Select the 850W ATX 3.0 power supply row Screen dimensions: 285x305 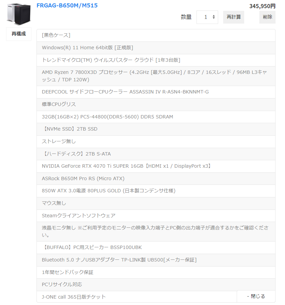pyautogui.click(x=156, y=191)
